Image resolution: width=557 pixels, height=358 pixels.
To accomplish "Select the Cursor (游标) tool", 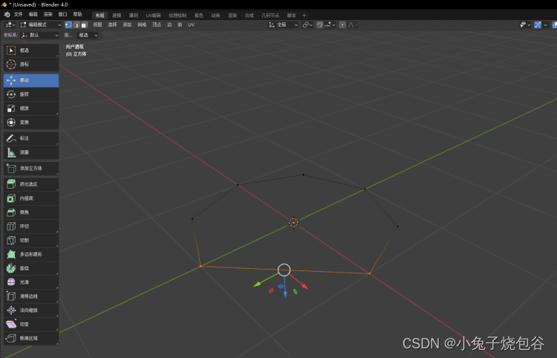I will pyautogui.click(x=31, y=65).
